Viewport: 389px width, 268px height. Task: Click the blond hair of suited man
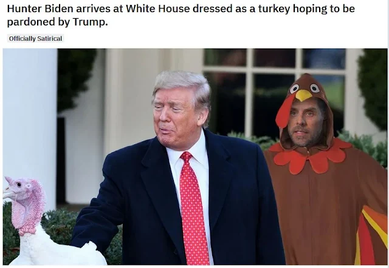[x=182, y=85]
